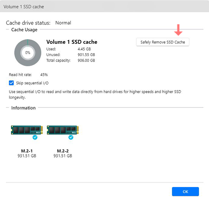
Task: Click the red arrow above Safely Remove button
Action: coord(178,30)
